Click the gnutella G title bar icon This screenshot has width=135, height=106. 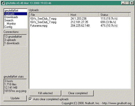[x=3, y=3]
